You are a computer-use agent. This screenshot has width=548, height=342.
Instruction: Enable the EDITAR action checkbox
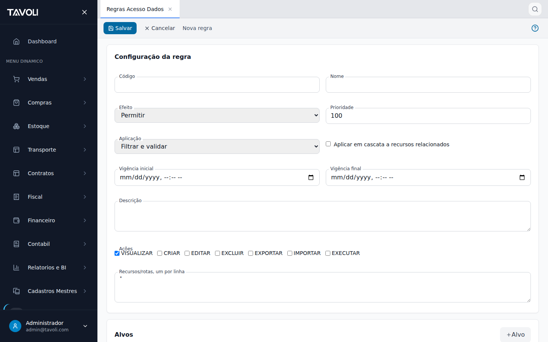click(187, 253)
